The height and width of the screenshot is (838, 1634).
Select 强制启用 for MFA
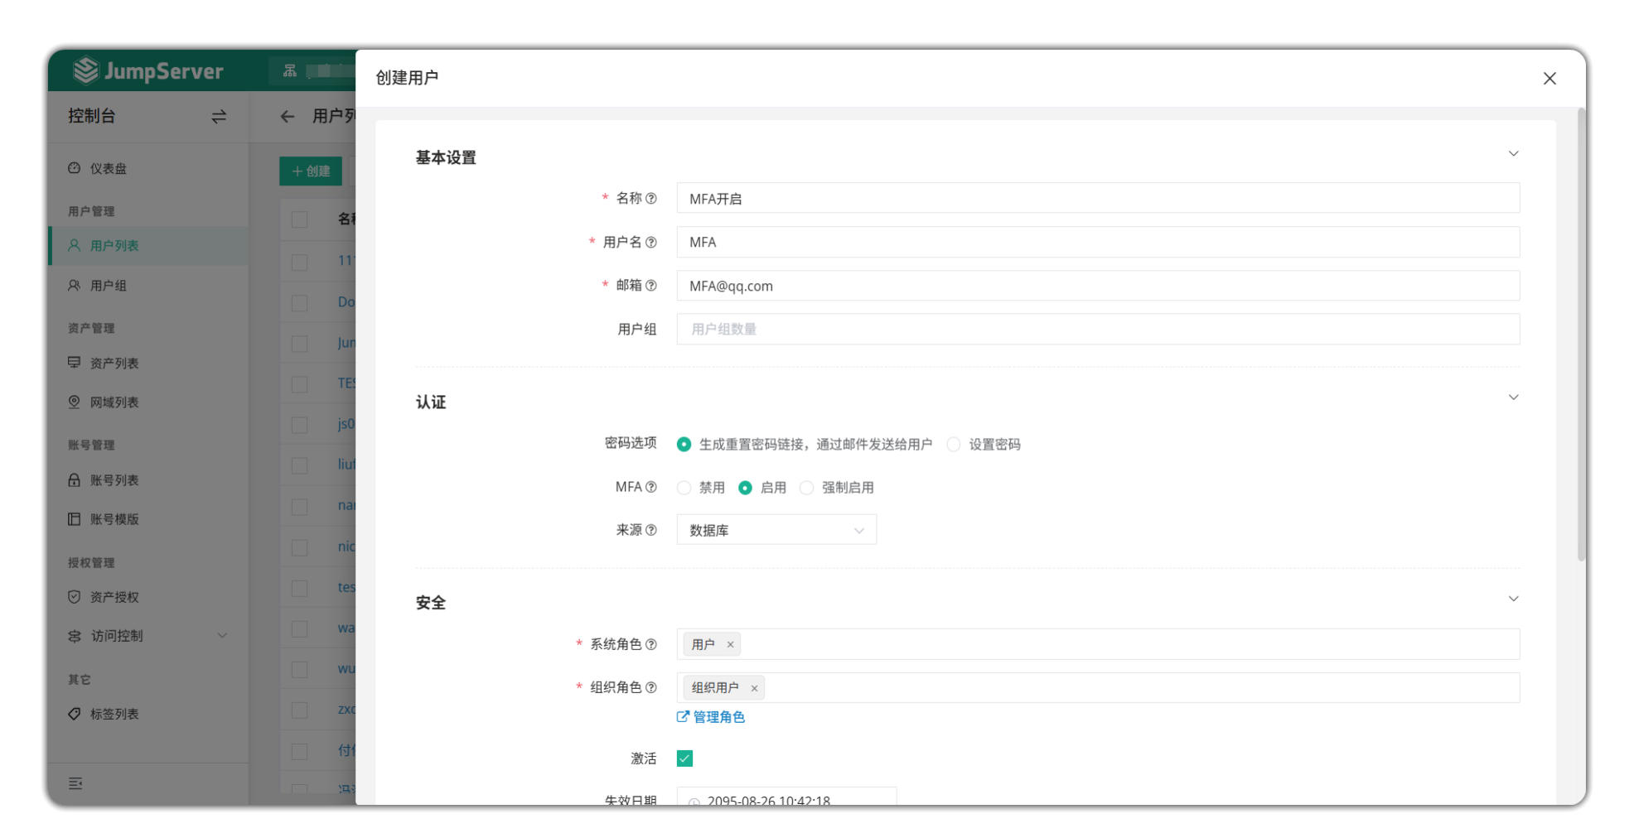(x=806, y=488)
